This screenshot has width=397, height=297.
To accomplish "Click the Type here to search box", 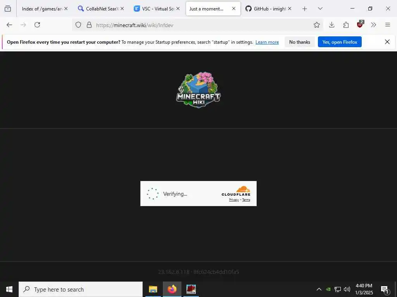I will point(81,289).
